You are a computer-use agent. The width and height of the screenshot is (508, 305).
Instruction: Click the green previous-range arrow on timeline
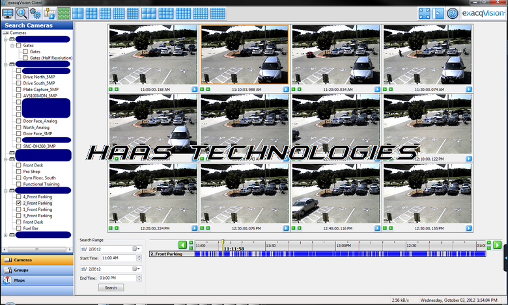pos(183,245)
